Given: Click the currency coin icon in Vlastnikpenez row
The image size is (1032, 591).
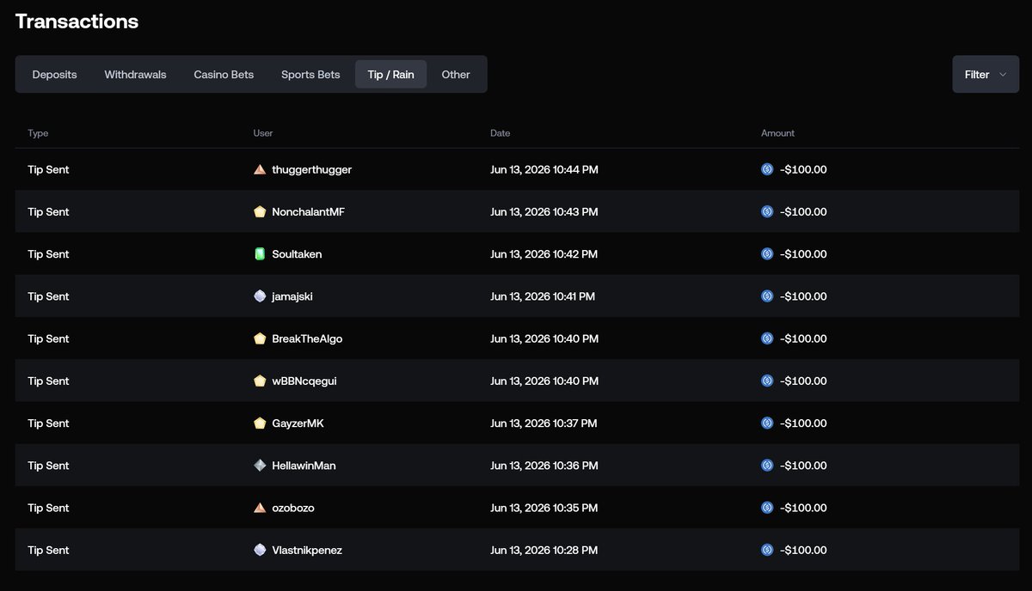Looking at the screenshot, I should [x=767, y=550].
